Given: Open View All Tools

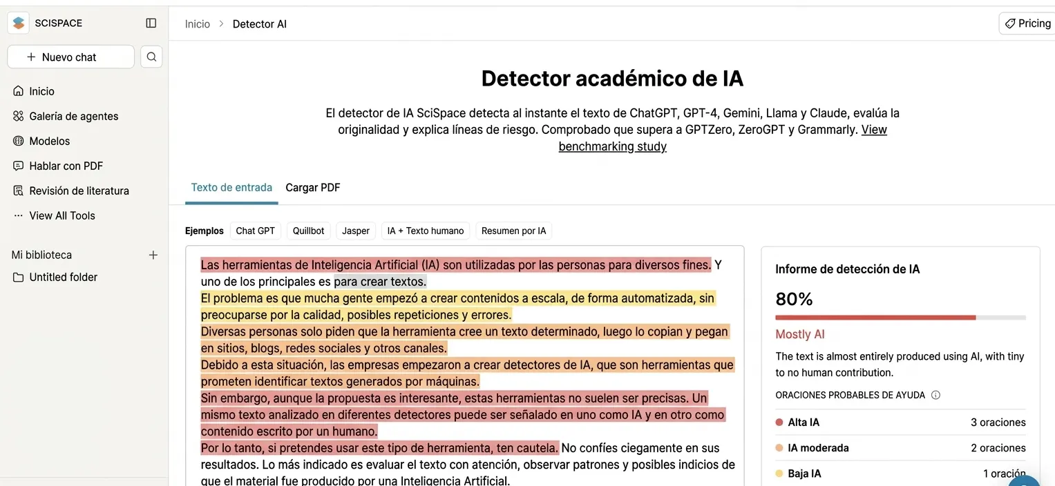Looking at the screenshot, I should click(x=62, y=215).
